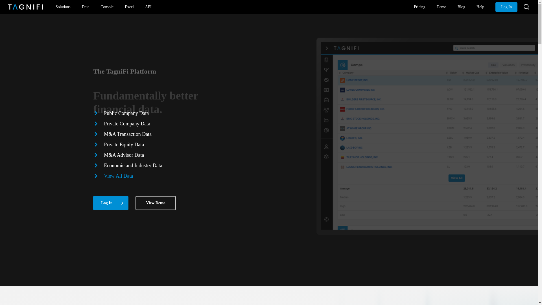Screen dimensions: 542x305
Task: Open the Data menu
Action: coord(86,7)
